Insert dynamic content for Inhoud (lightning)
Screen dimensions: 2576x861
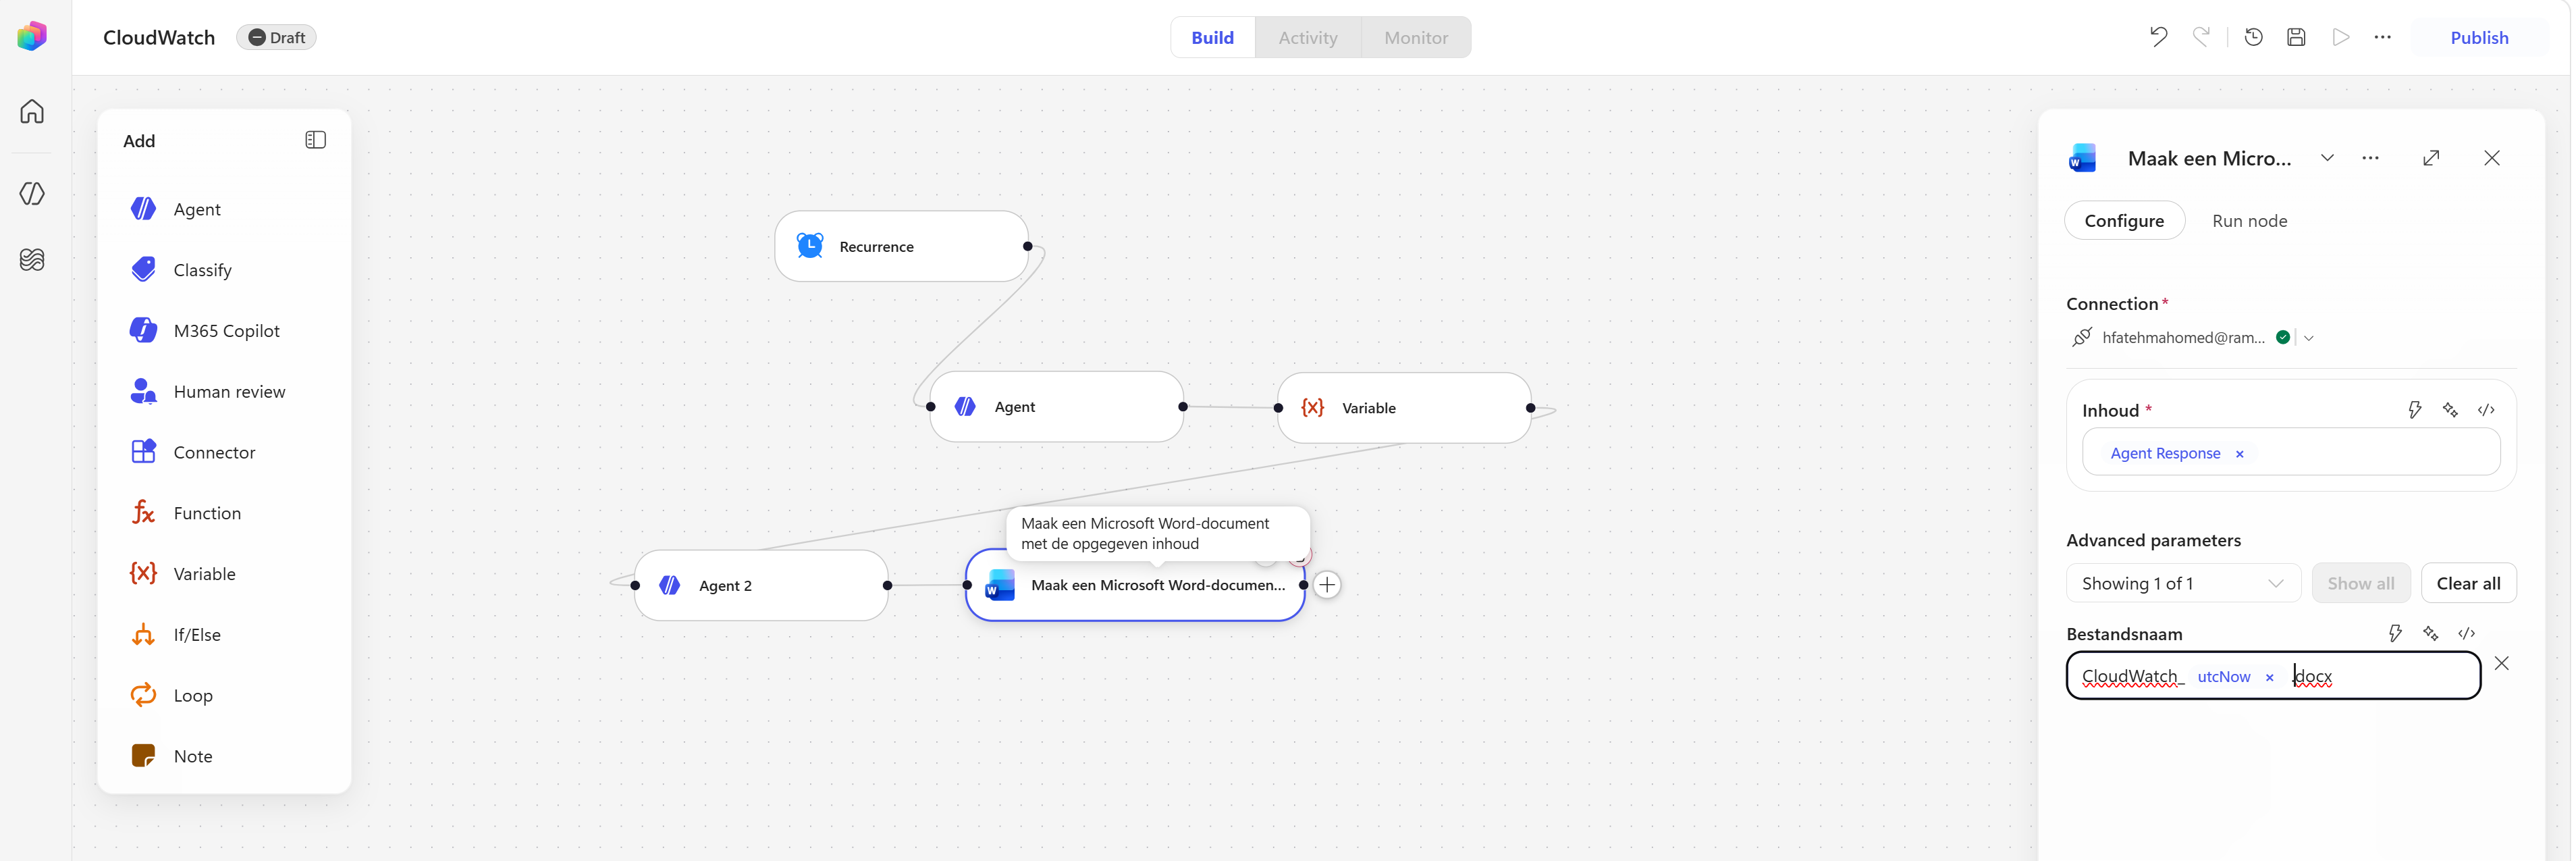[2414, 410]
